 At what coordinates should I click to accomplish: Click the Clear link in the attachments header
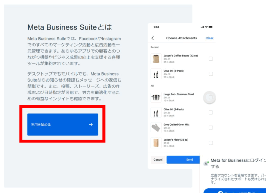[209, 38]
